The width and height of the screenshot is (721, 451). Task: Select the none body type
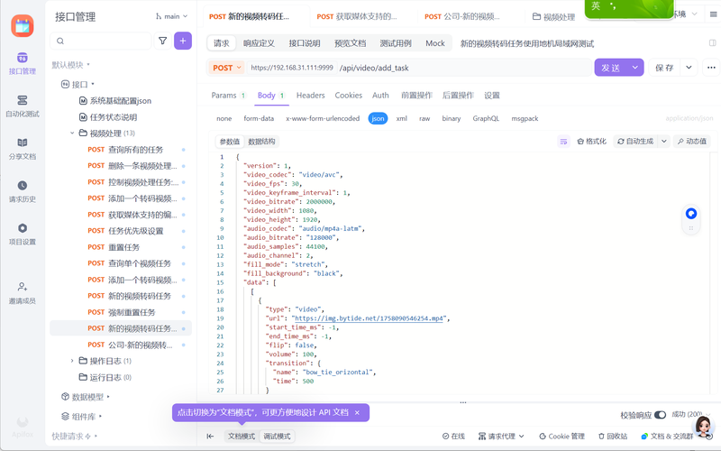pos(224,118)
